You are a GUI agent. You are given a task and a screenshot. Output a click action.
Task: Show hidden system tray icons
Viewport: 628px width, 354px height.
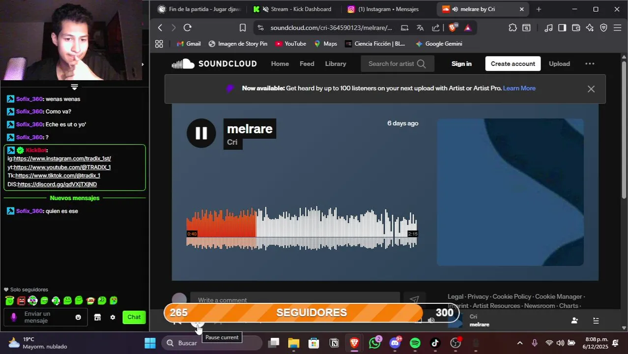point(520,343)
